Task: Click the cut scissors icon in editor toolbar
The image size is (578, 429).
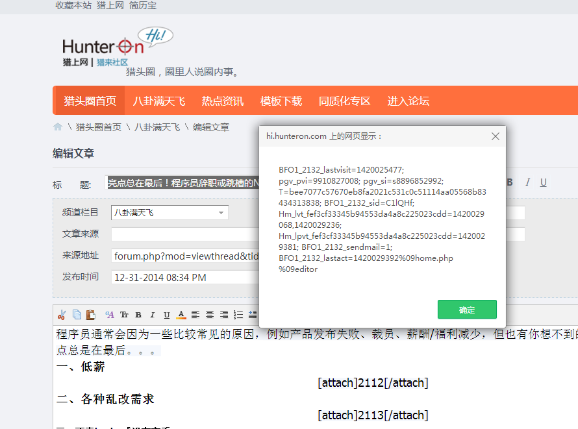Action: (62, 315)
